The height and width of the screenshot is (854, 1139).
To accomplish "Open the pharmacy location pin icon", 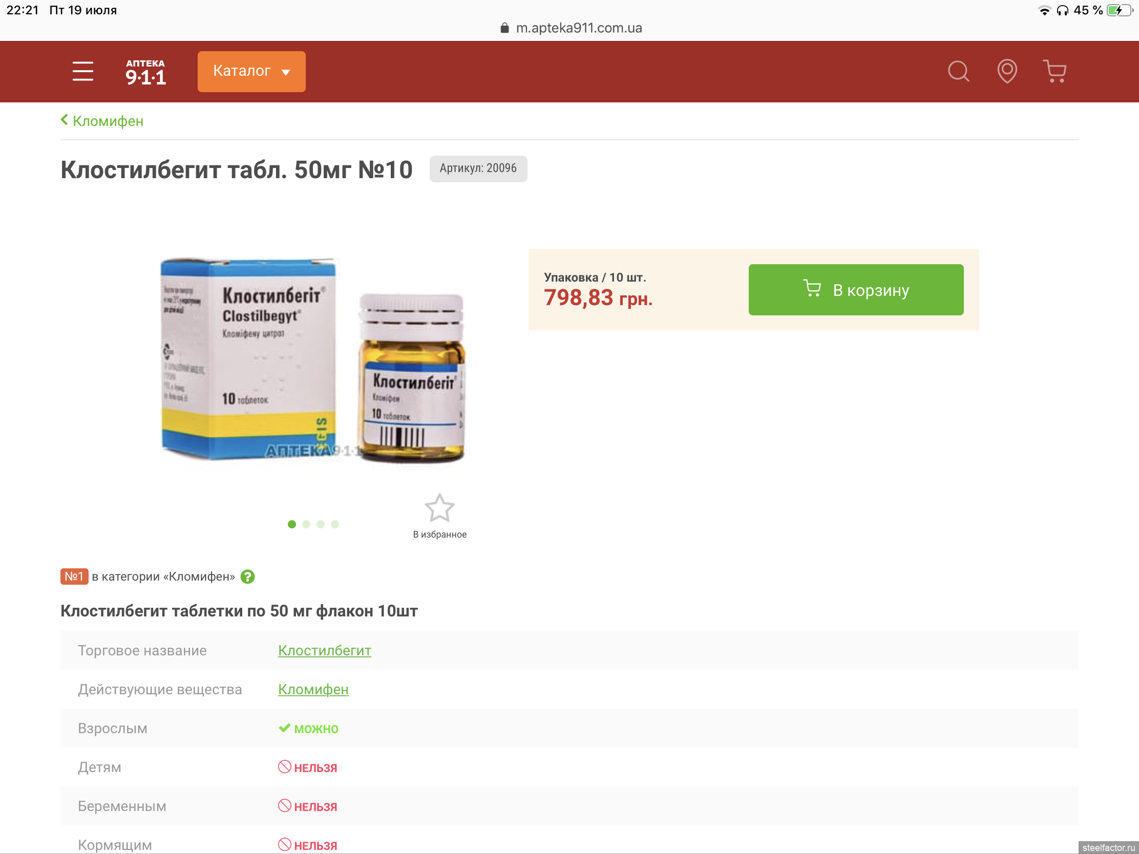I will pyautogui.click(x=1007, y=71).
